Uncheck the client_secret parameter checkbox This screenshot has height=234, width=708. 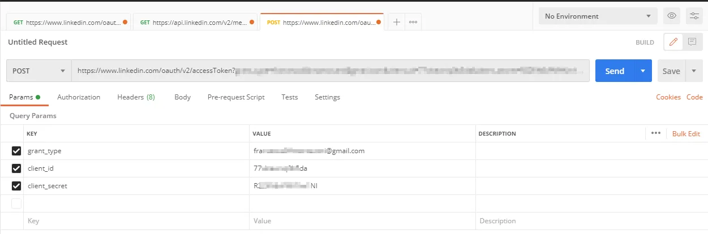pos(16,186)
